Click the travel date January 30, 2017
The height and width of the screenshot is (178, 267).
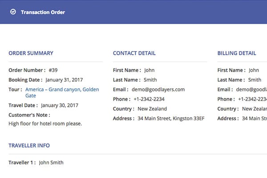coord(60,105)
